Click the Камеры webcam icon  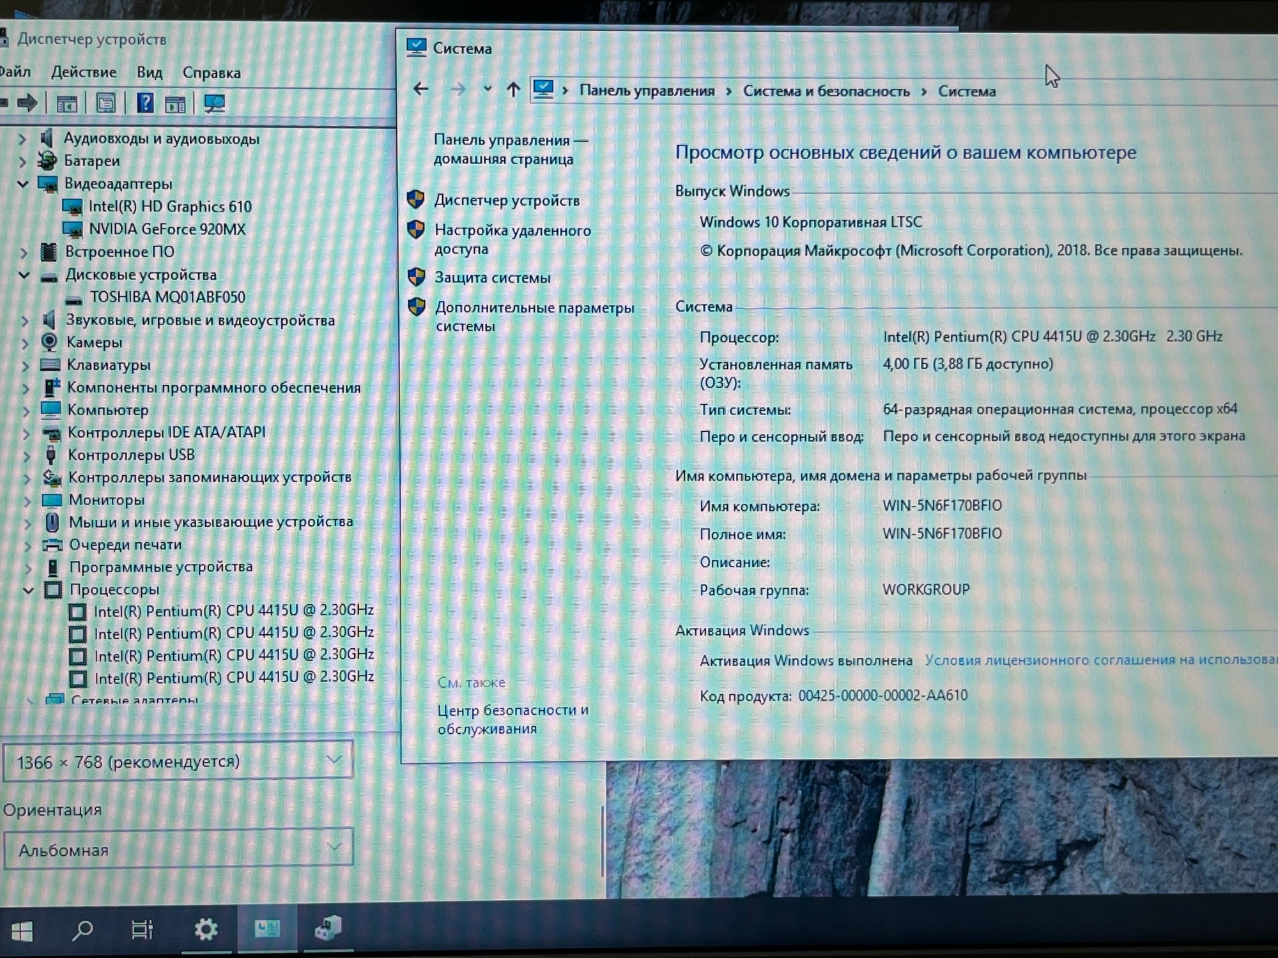click(x=49, y=342)
